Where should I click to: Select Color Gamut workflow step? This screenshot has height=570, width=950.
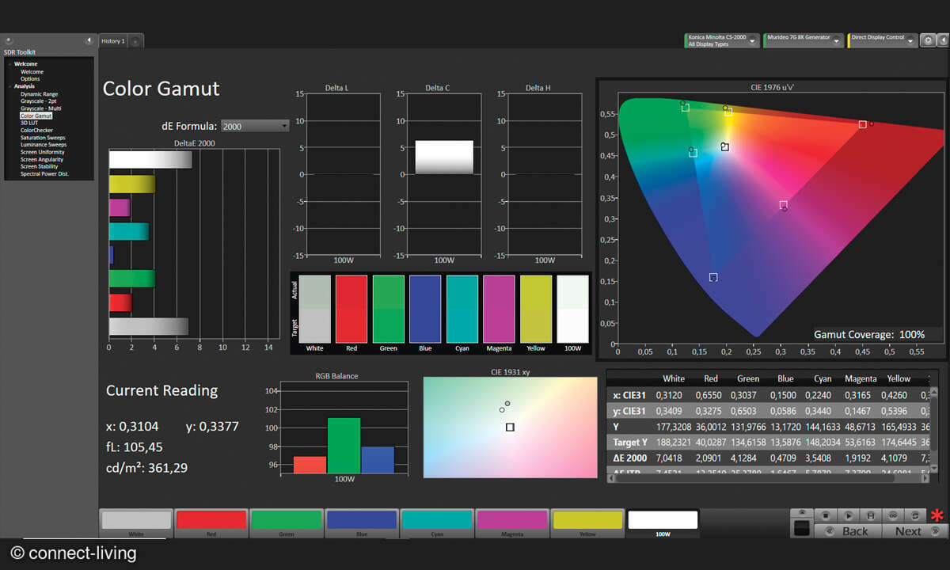(36, 116)
